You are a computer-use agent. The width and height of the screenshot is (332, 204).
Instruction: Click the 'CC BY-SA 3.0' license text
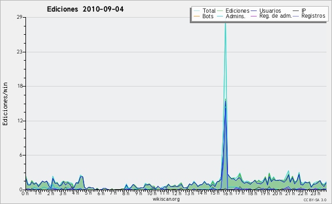315,200
